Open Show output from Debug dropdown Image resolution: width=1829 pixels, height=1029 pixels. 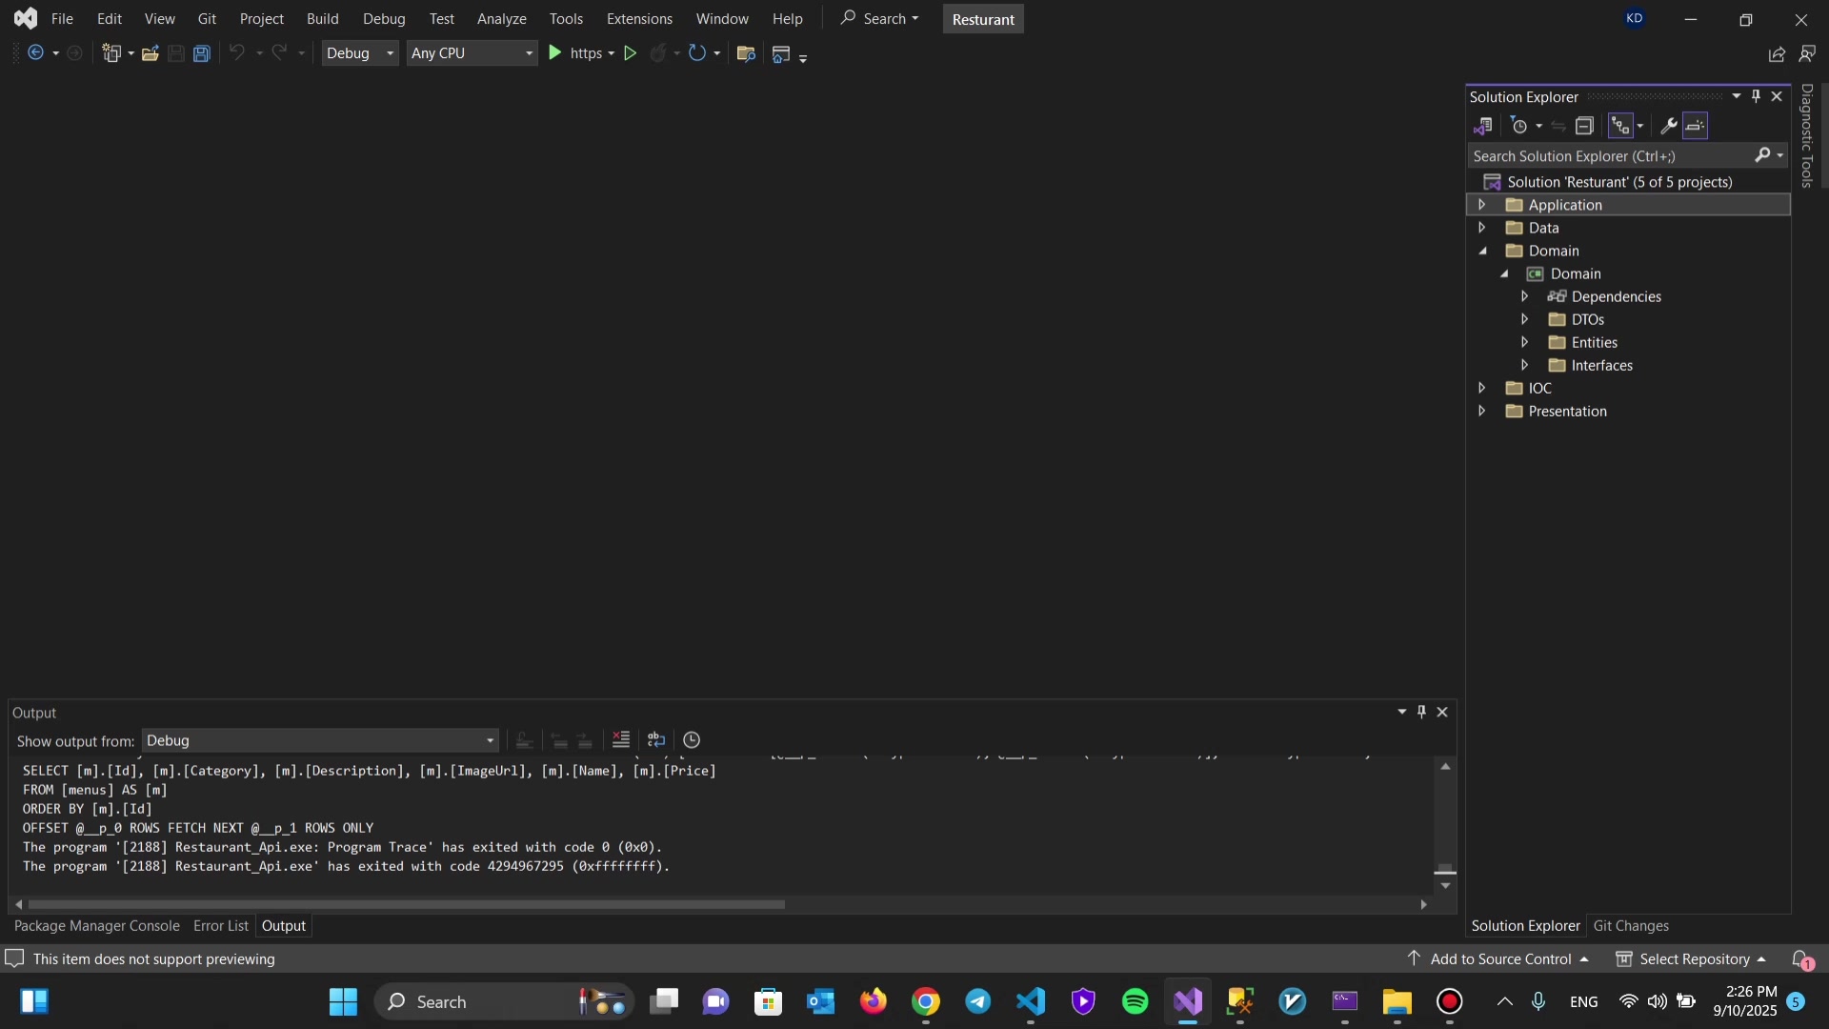click(320, 741)
